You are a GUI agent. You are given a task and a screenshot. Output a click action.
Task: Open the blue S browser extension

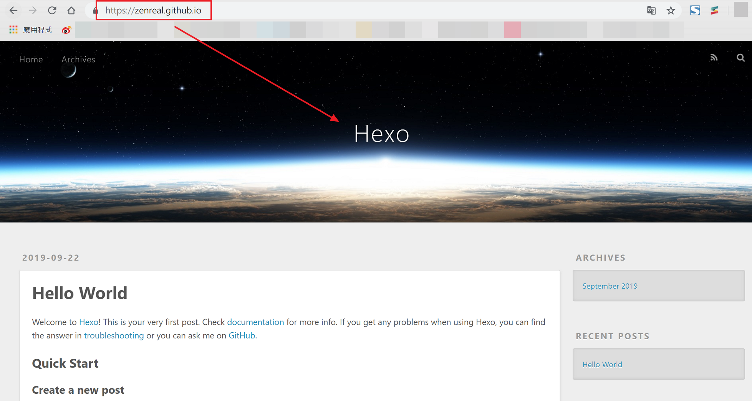click(x=695, y=10)
